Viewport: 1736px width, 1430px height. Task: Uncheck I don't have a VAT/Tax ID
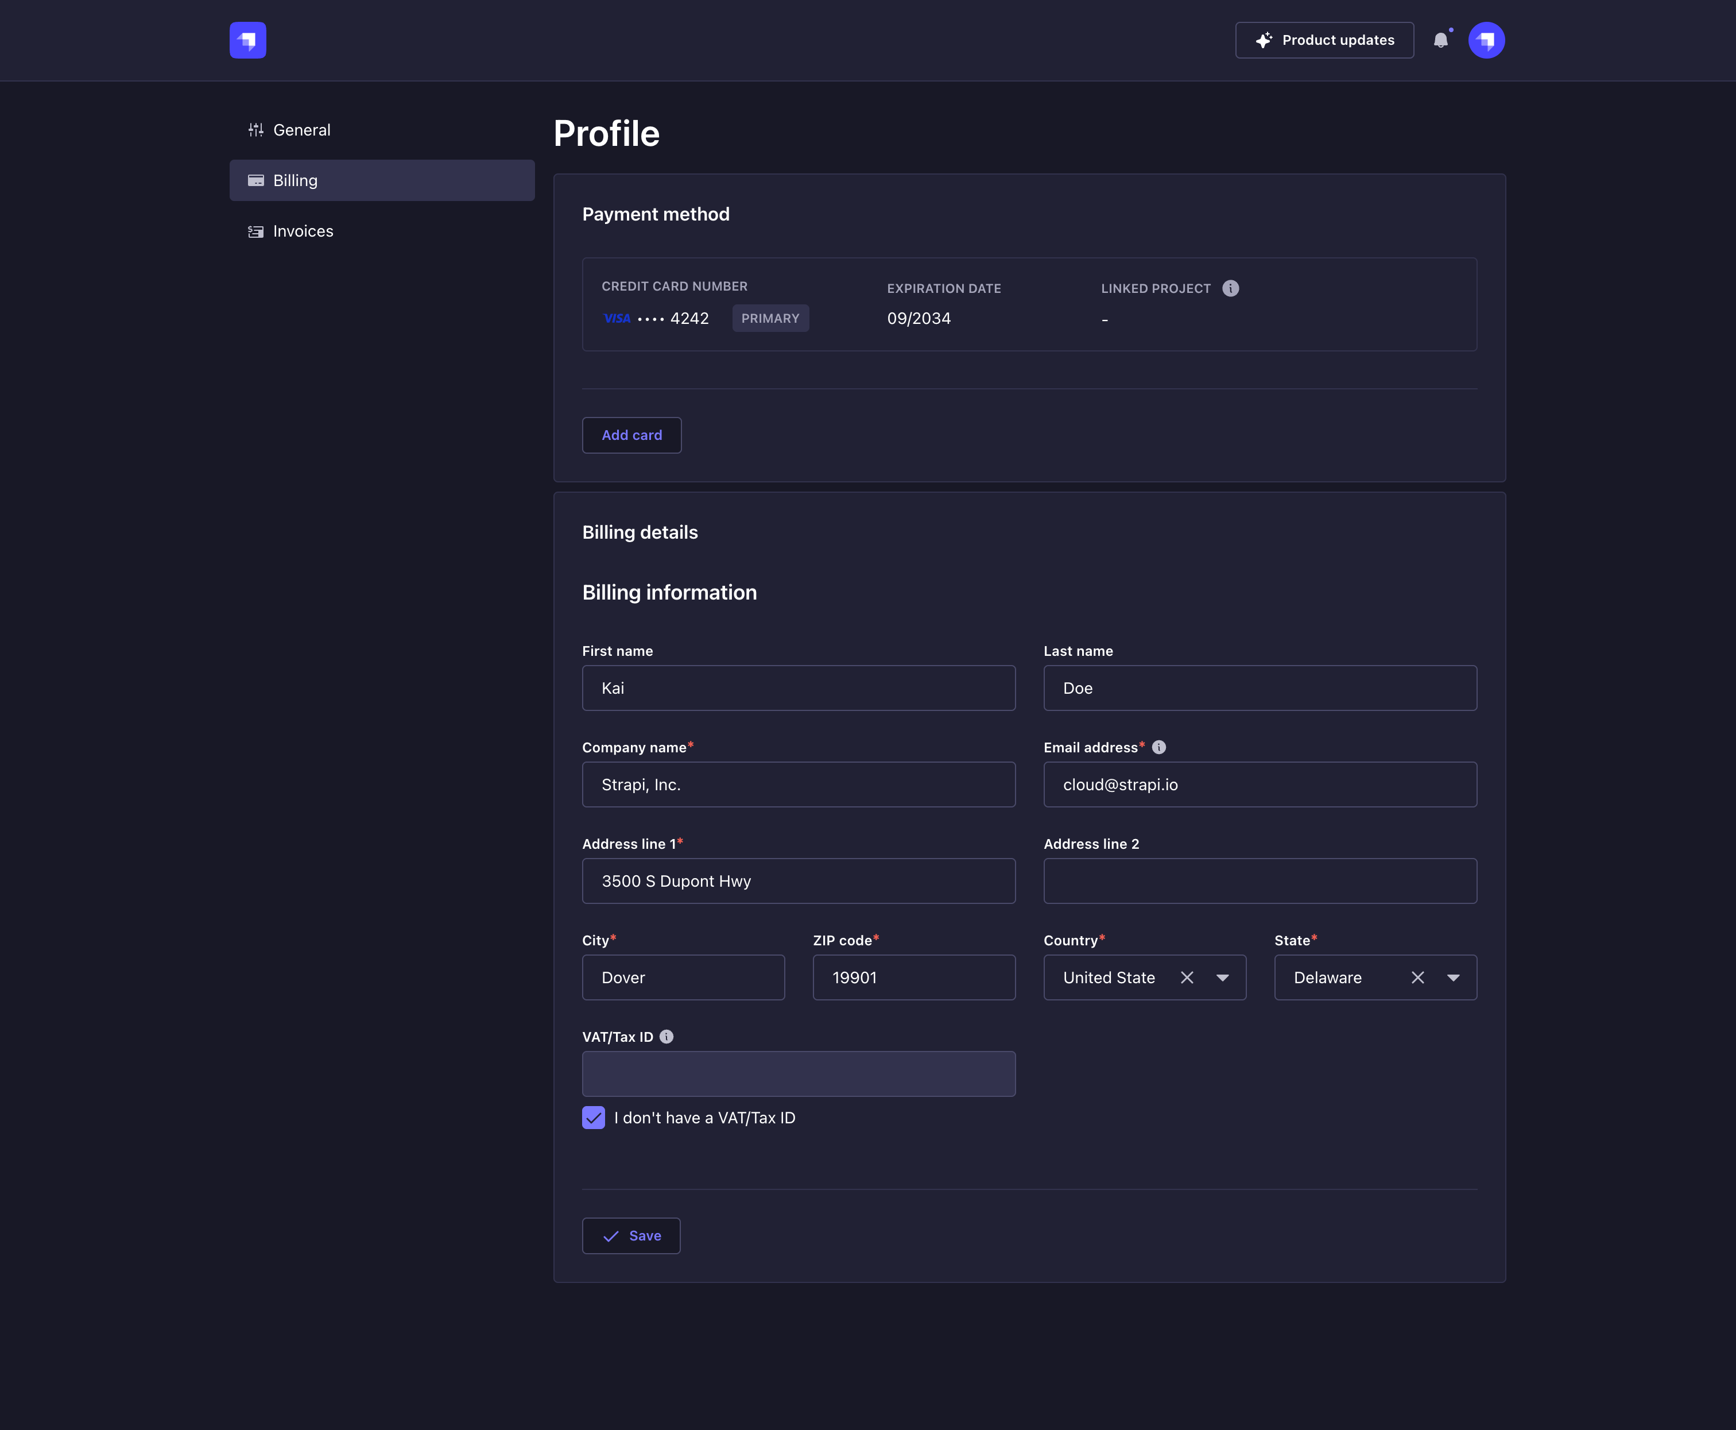[593, 1118]
